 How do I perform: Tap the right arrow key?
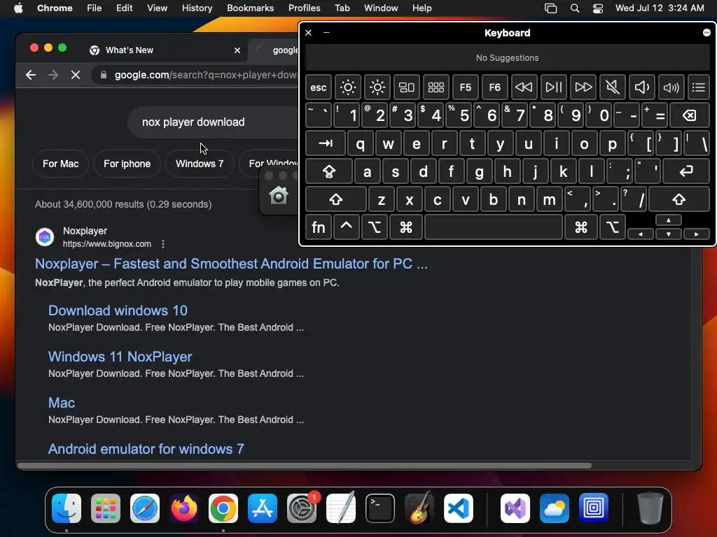tap(697, 234)
